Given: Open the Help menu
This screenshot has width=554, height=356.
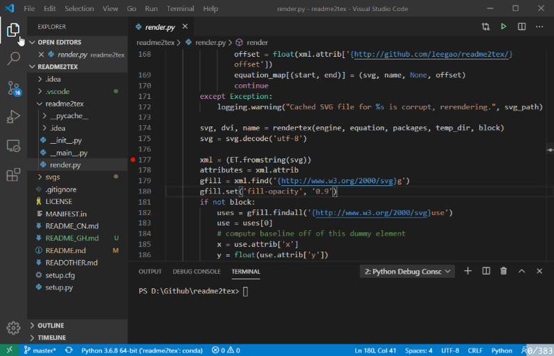Looking at the screenshot, I should (x=211, y=8).
